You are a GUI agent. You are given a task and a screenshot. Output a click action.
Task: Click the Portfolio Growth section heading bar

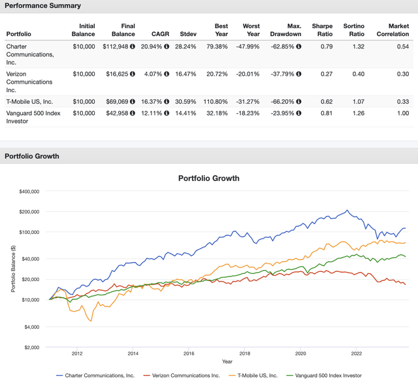point(209,156)
